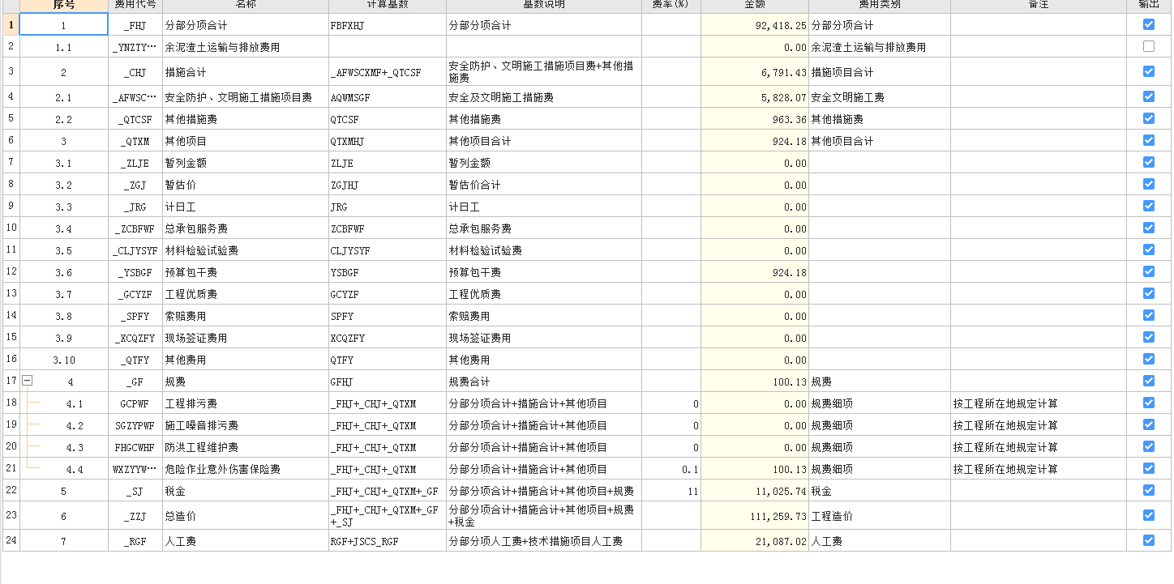The height and width of the screenshot is (584, 1174).
Task: Select the cost code cell _ZLJE
Action: tap(135, 163)
